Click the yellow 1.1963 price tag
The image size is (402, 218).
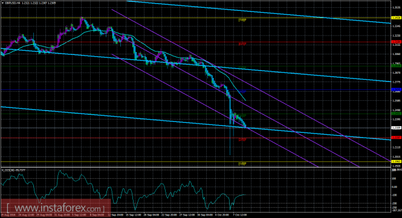[396, 161]
